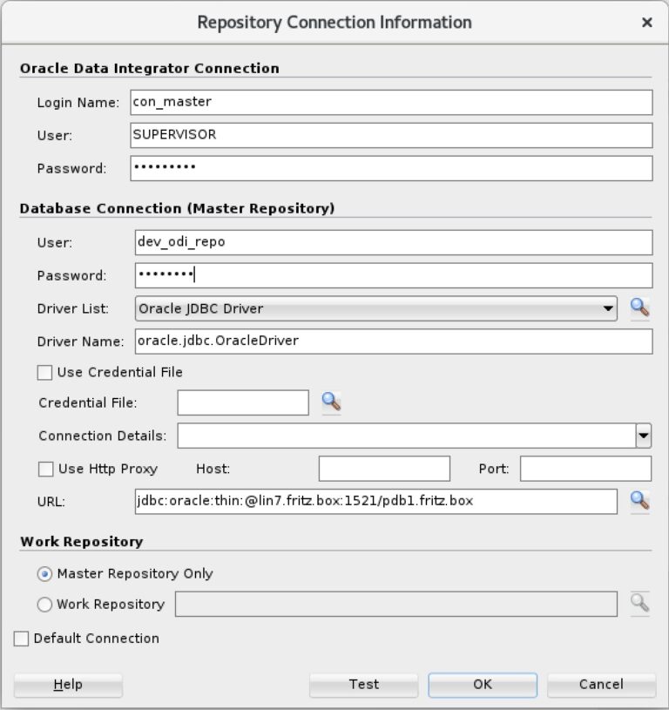Click the Test connection button
Image resolution: width=669 pixels, height=710 pixels.
(x=363, y=684)
